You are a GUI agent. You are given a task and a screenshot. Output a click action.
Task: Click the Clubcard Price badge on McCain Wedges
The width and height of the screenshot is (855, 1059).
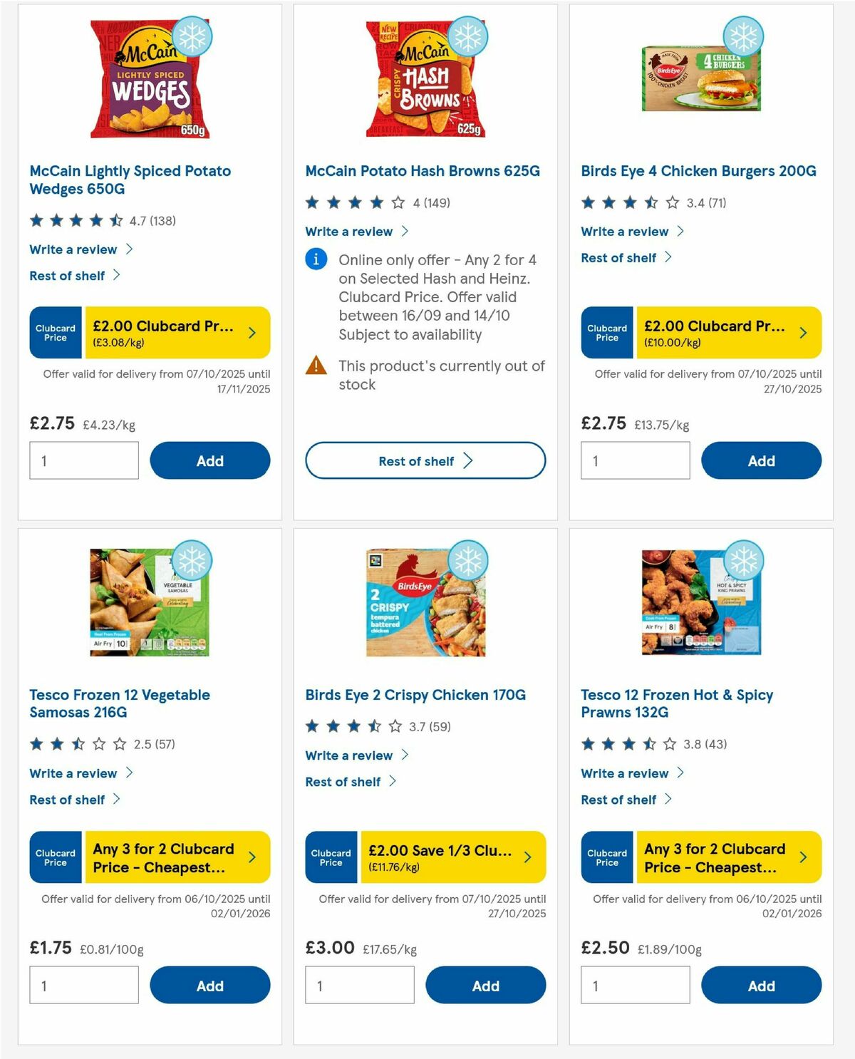point(55,332)
